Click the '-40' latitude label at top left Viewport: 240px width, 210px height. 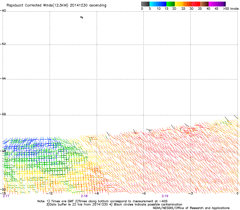point(3,11)
